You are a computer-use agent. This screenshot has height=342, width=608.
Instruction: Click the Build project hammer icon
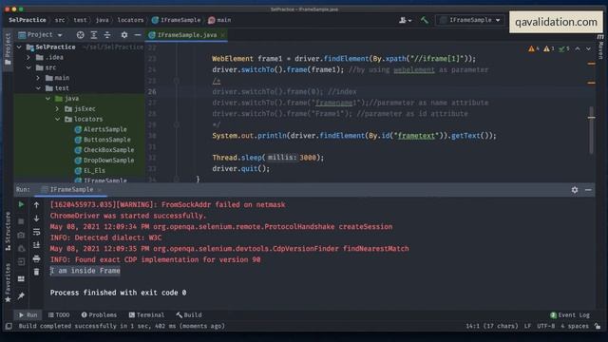[425, 20]
